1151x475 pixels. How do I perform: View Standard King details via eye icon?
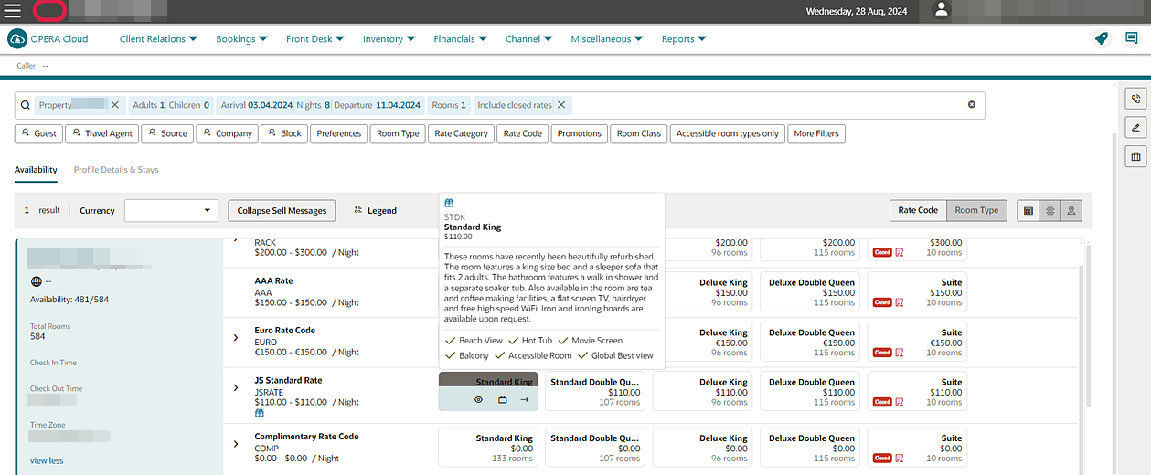(x=478, y=399)
